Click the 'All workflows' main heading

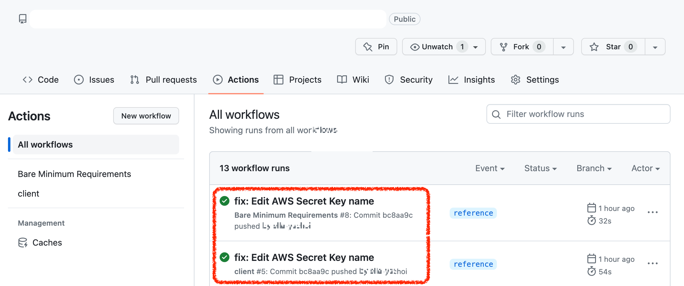(244, 115)
